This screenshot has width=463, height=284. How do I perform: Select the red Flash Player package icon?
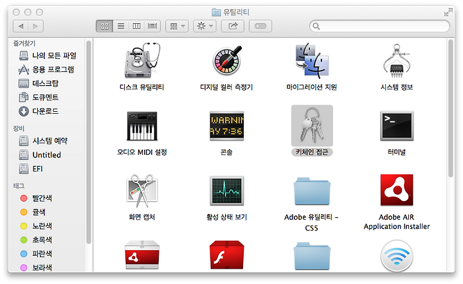tap(226, 255)
